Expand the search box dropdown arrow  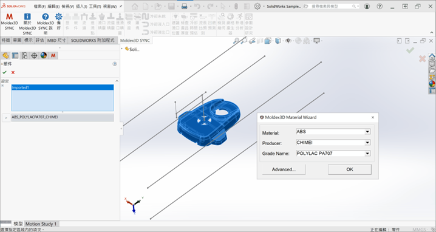(358, 6)
